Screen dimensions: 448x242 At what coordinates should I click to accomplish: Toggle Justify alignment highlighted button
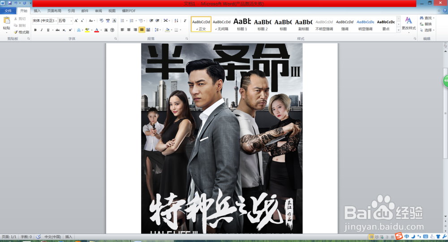(x=142, y=29)
